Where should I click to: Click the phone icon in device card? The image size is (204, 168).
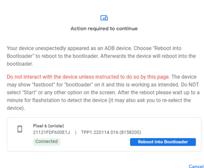click(20, 129)
